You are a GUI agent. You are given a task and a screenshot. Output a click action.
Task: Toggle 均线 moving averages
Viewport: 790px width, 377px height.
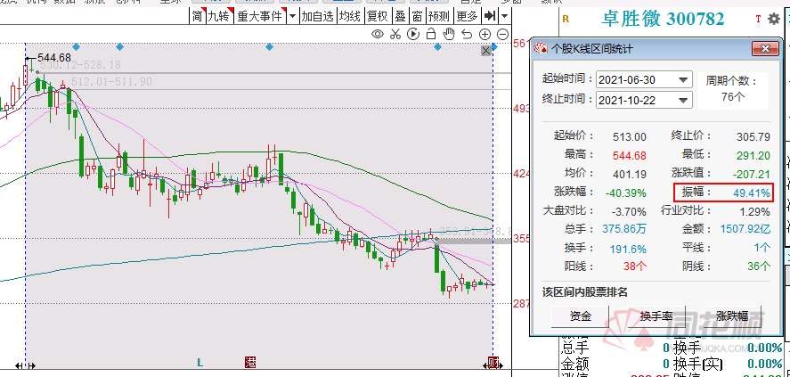coord(350,17)
